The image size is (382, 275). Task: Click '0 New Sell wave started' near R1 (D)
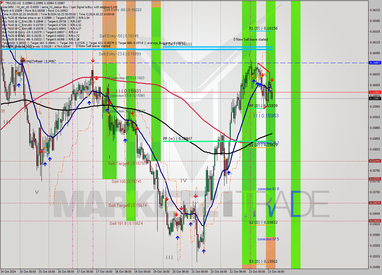(251, 39)
